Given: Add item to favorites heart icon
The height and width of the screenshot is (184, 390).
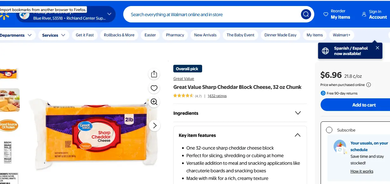Looking at the screenshot, I should pyautogui.click(x=154, y=88).
